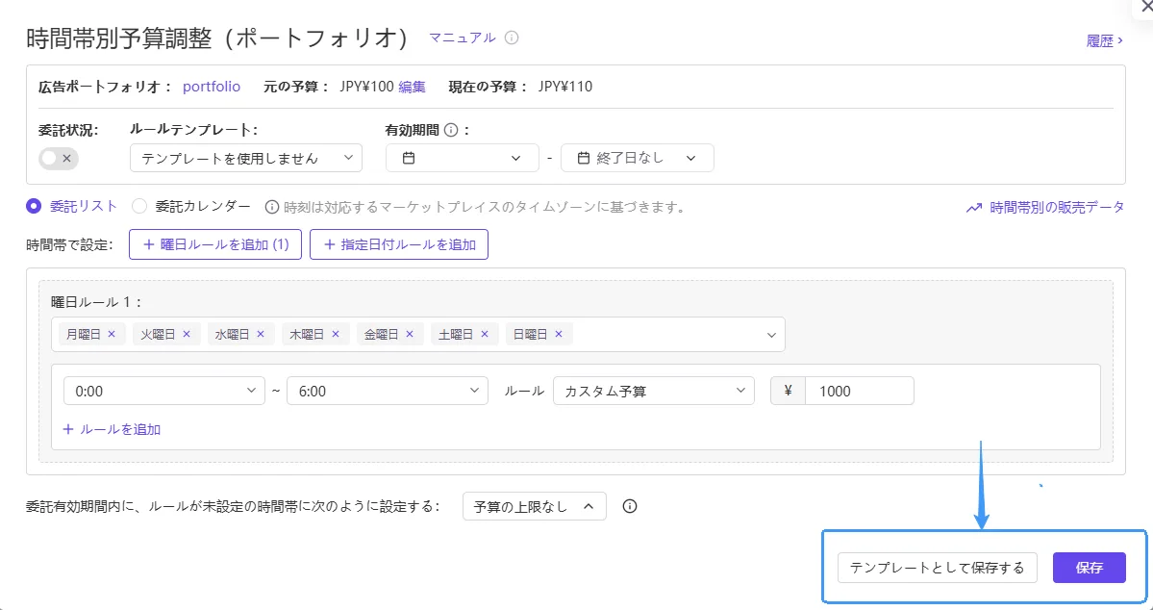Image resolution: width=1153 pixels, height=610 pixels.
Task: Open 履歴 history link
Action: [x=1105, y=41]
